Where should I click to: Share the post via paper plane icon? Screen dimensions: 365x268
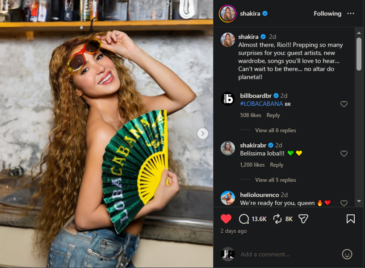303,219
